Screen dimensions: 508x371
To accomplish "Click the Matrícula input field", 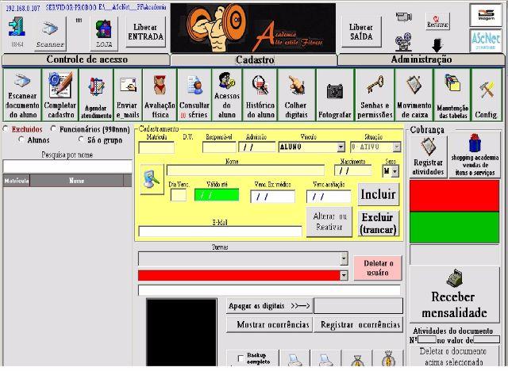I will tap(156, 147).
